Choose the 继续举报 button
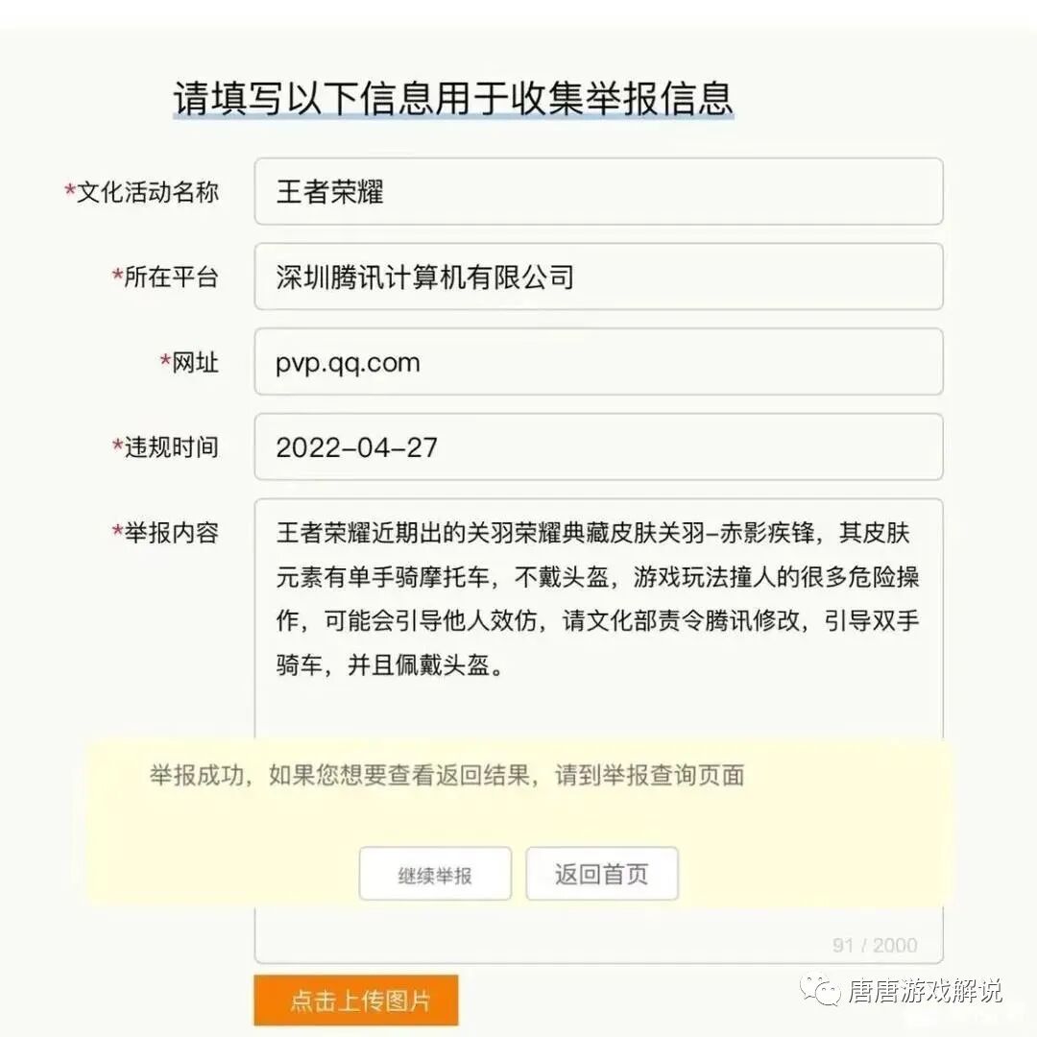Viewport: 1037px width, 1037px height. [435, 875]
